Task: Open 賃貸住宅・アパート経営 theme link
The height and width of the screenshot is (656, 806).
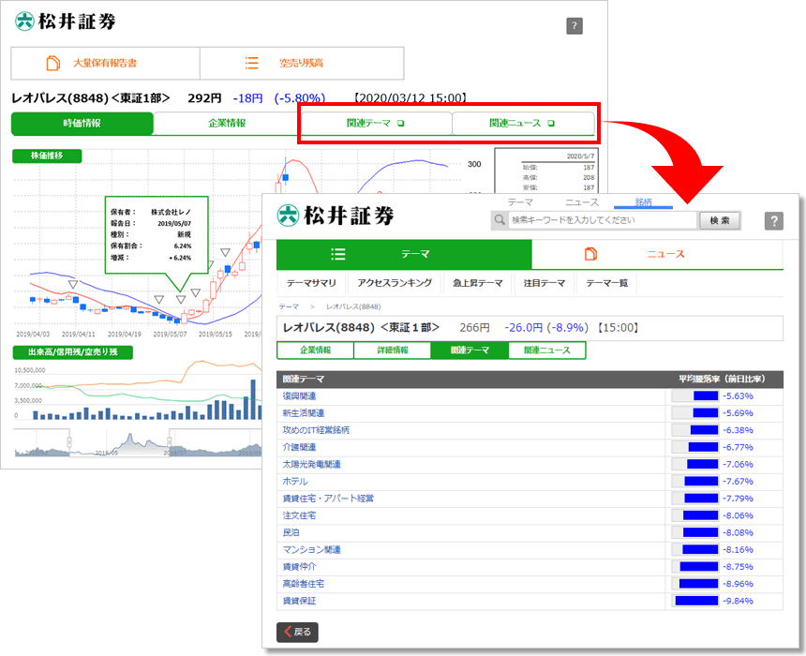Action: 328,499
